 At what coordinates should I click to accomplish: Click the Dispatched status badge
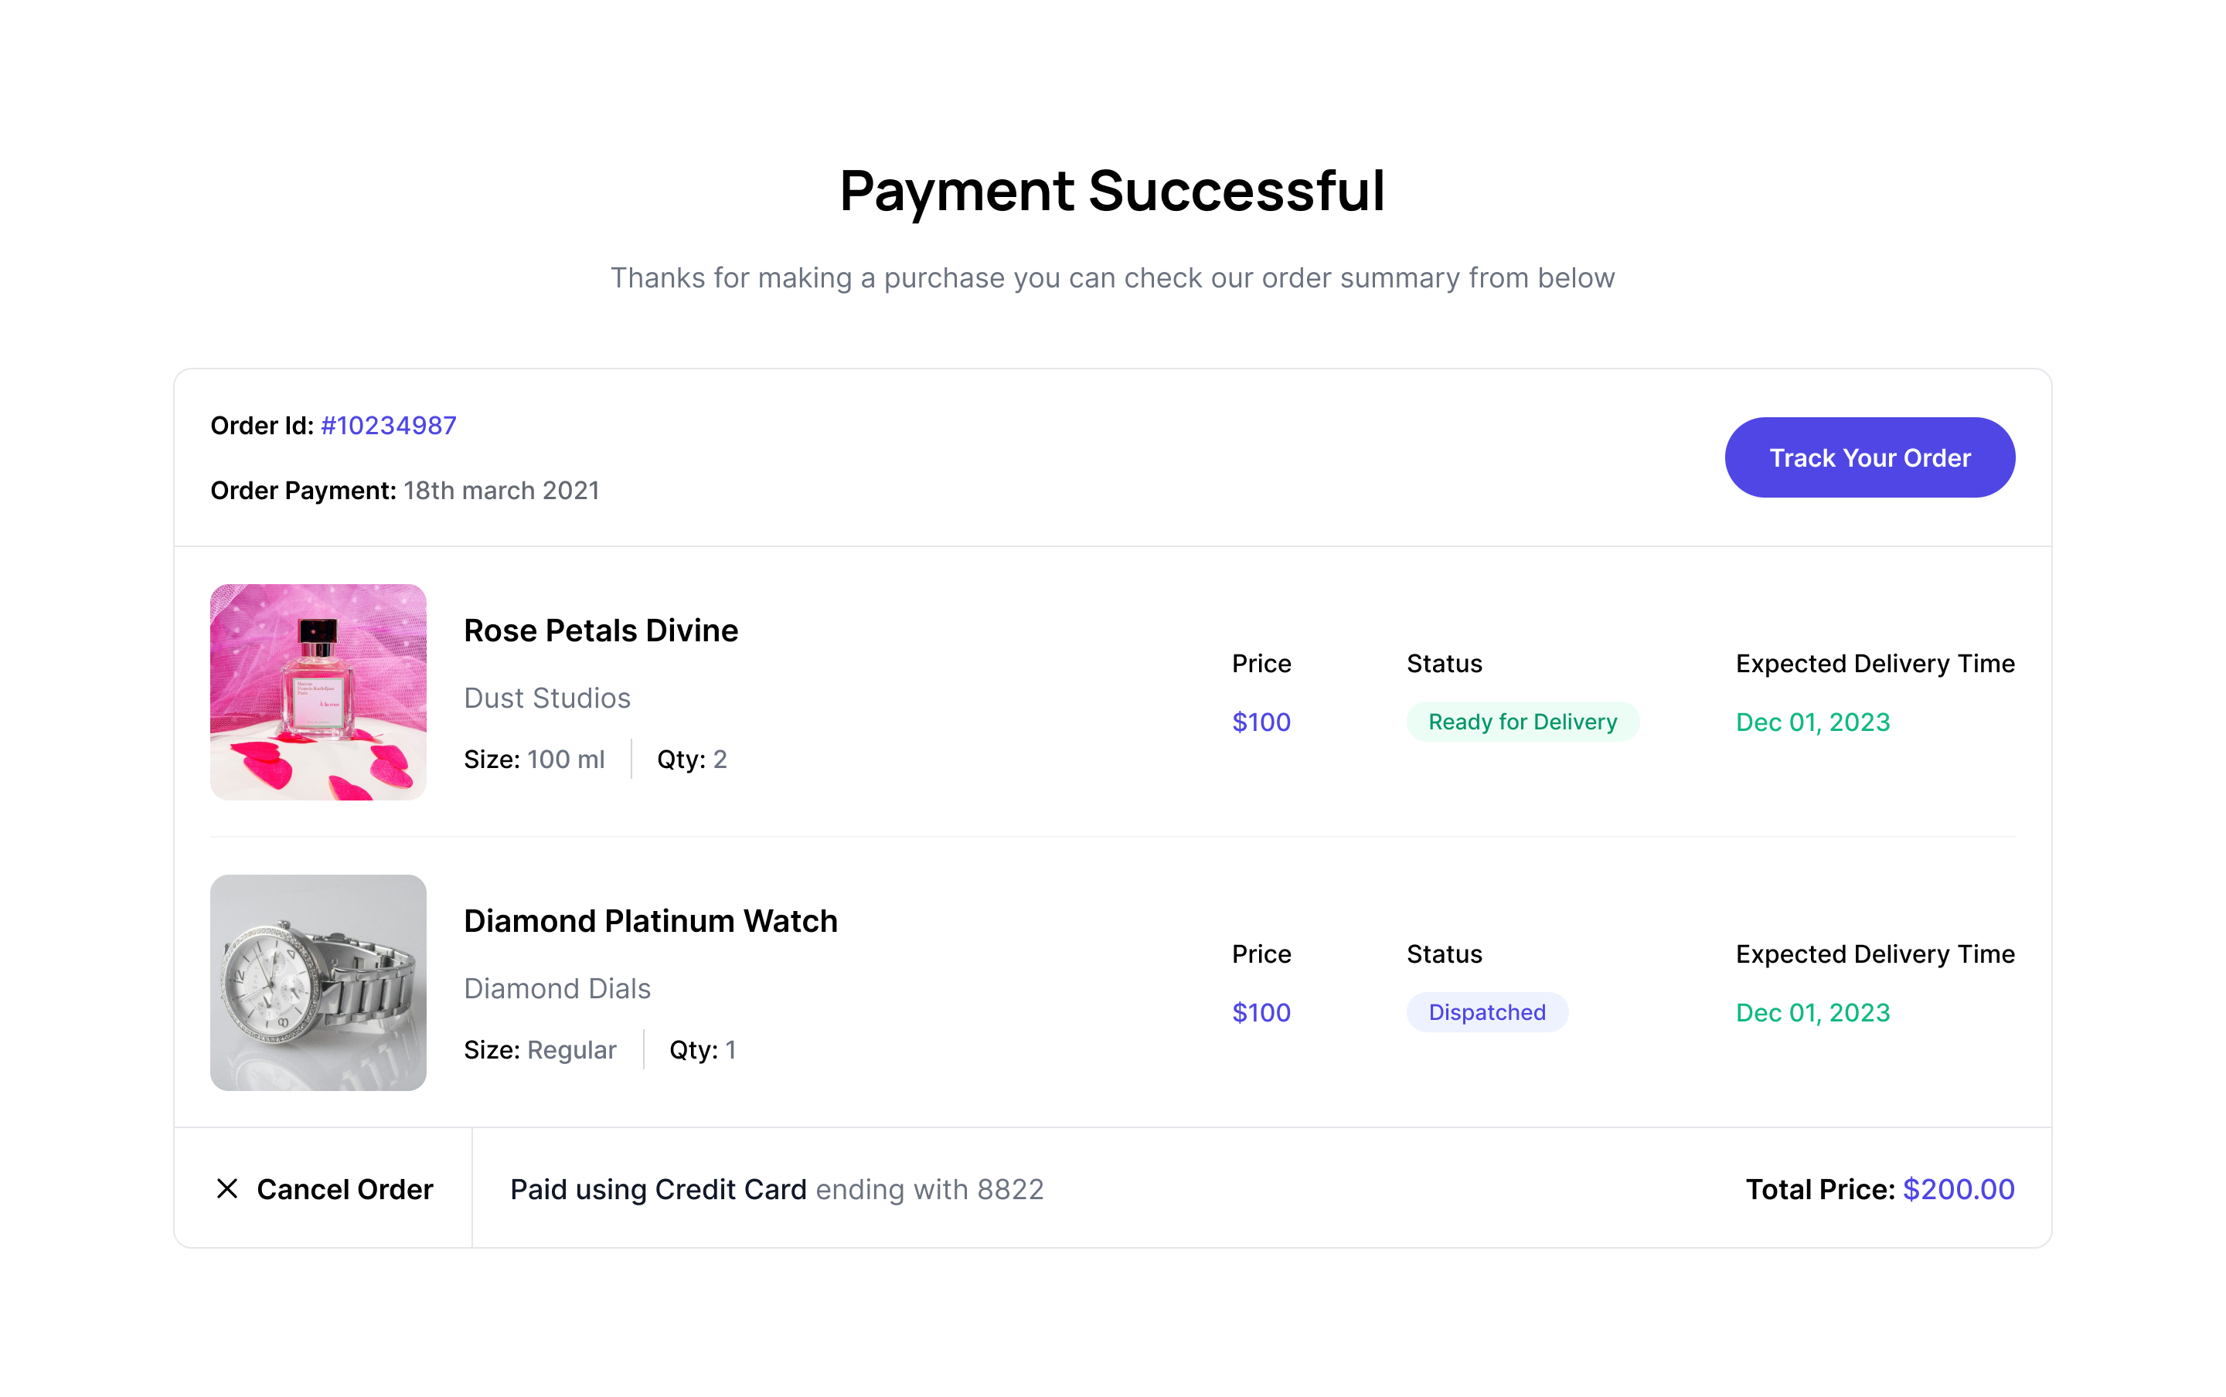(1486, 1011)
